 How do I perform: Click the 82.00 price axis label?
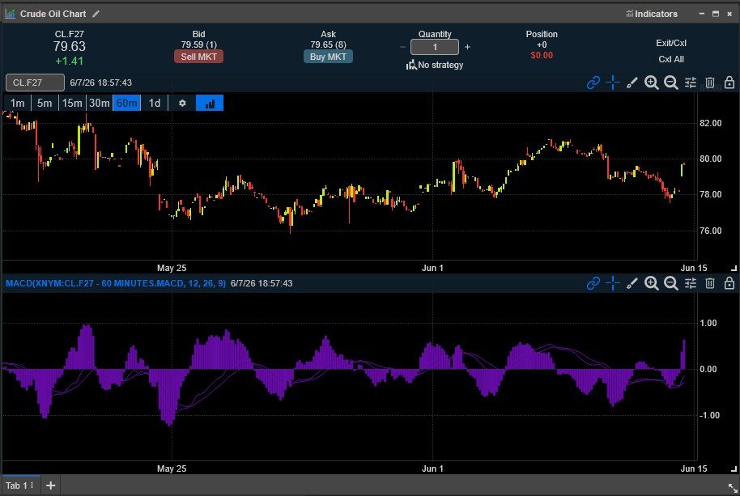coord(710,123)
